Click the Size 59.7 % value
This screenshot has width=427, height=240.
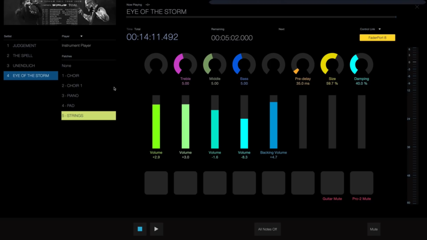click(x=332, y=84)
